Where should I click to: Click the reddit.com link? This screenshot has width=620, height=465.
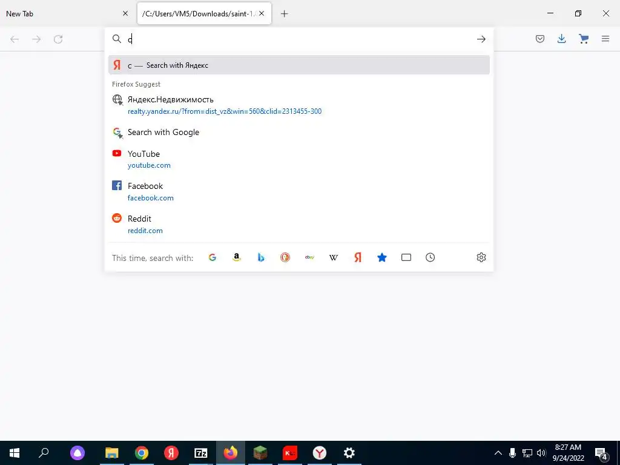coord(145,231)
